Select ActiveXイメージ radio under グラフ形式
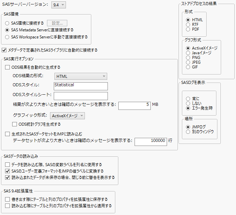236x215 pixels. point(188,48)
